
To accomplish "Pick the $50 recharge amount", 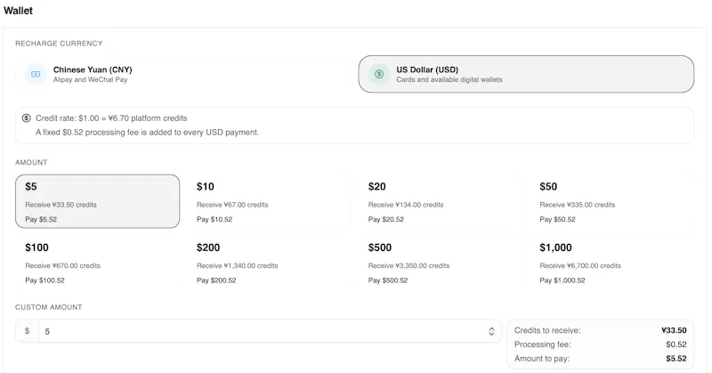I will (x=612, y=201).
